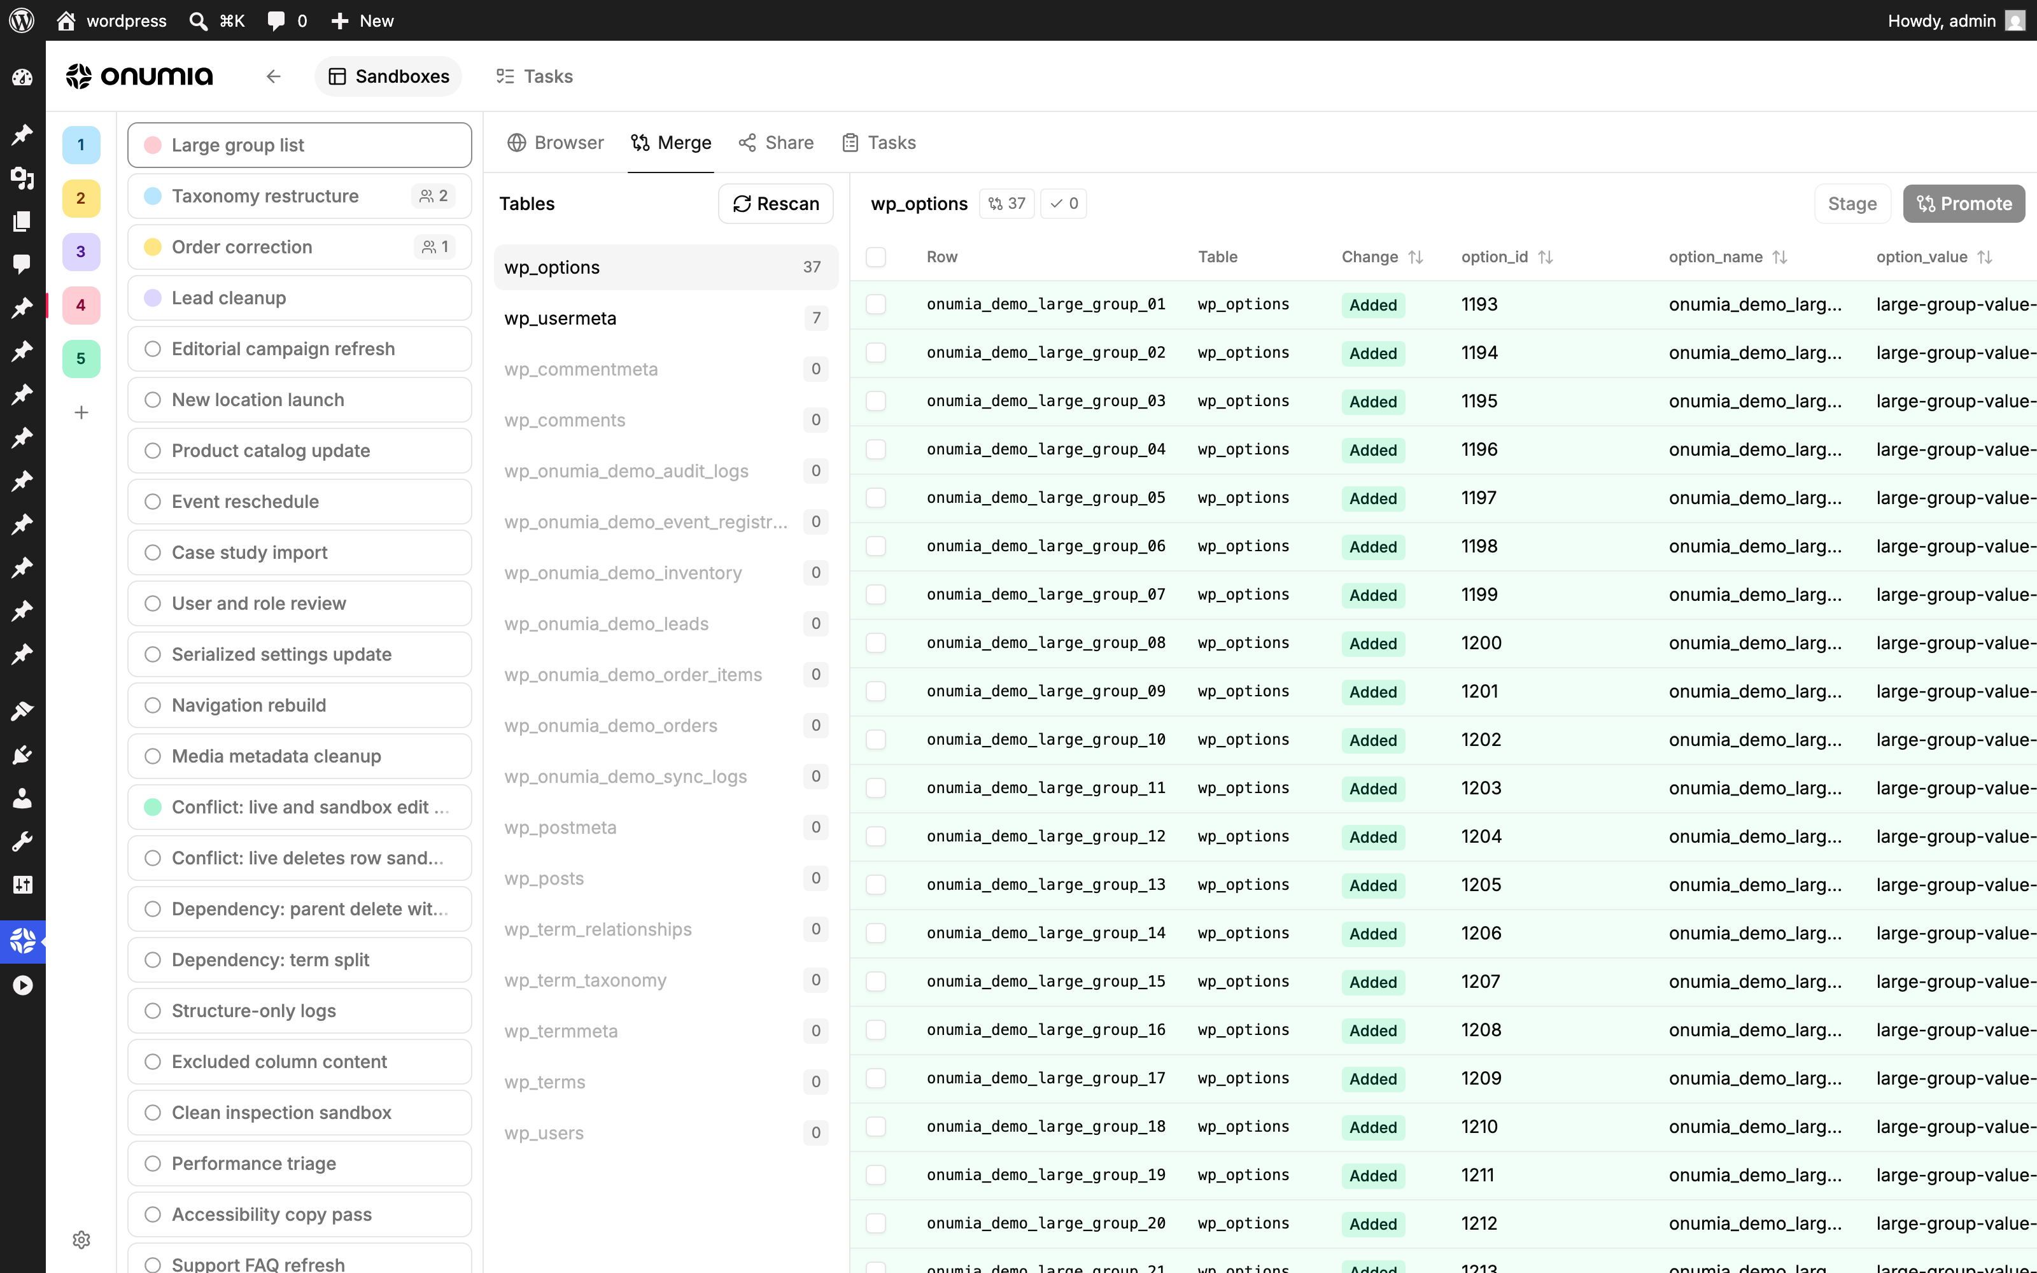Open the Plugins plug icon in WP sidebar
The image size is (2037, 1273).
[23, 754]
